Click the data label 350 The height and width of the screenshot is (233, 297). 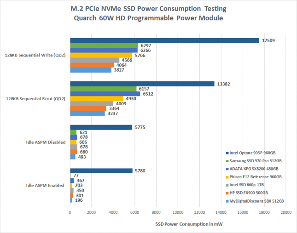tap(80, 190)
